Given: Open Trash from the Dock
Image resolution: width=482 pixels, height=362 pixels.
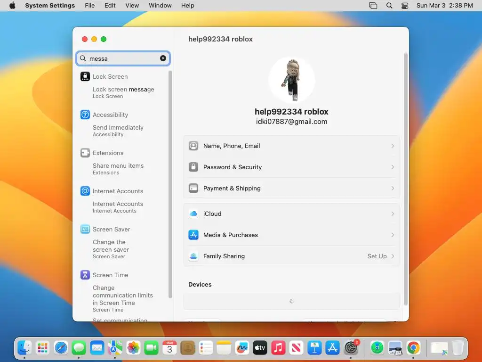Looking at the screenshot, I should coord(458,348).
